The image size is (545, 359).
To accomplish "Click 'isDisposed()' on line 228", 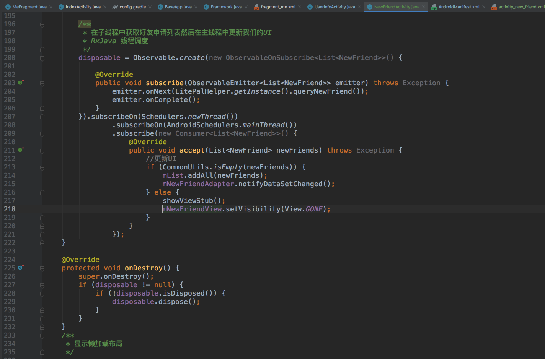I will click(188, 293).
